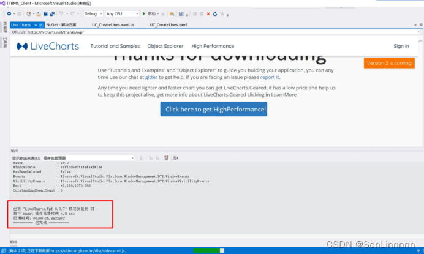Open High Performance menu item
The width and height of the screenshot is (424, 254).
pos(213,46)
